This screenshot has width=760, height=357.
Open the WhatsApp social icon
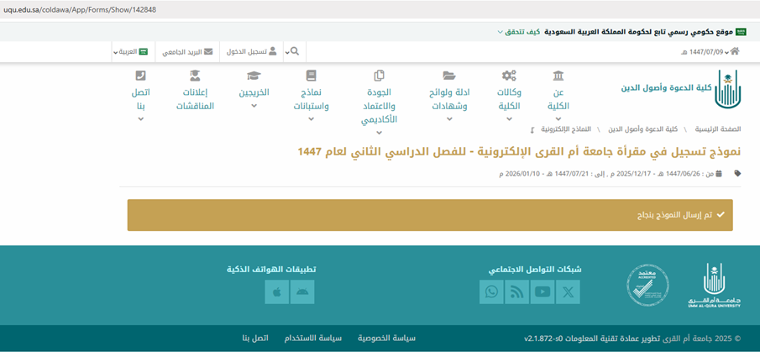click(x=491, y=292)
